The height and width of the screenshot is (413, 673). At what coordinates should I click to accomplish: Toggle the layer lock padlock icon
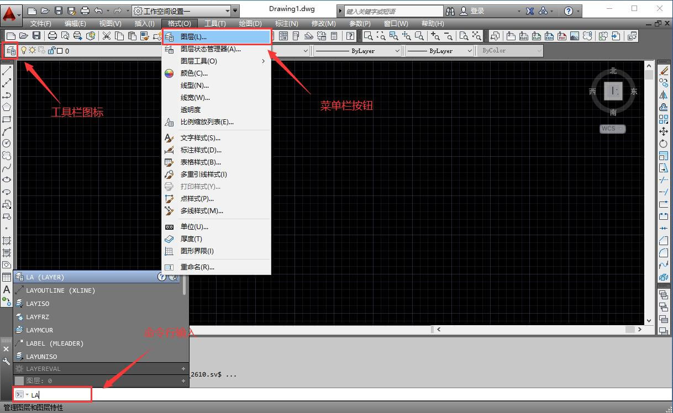pos(51,50)
